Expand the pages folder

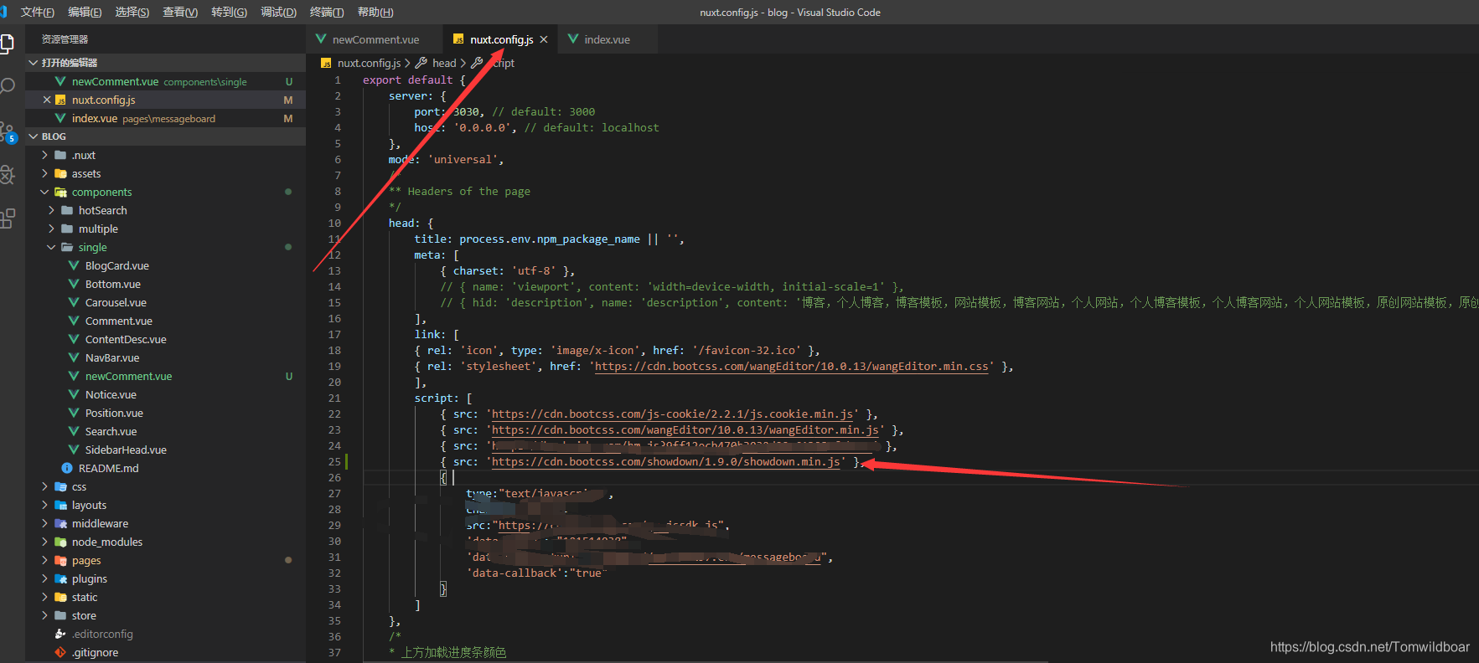coord(44,560)
